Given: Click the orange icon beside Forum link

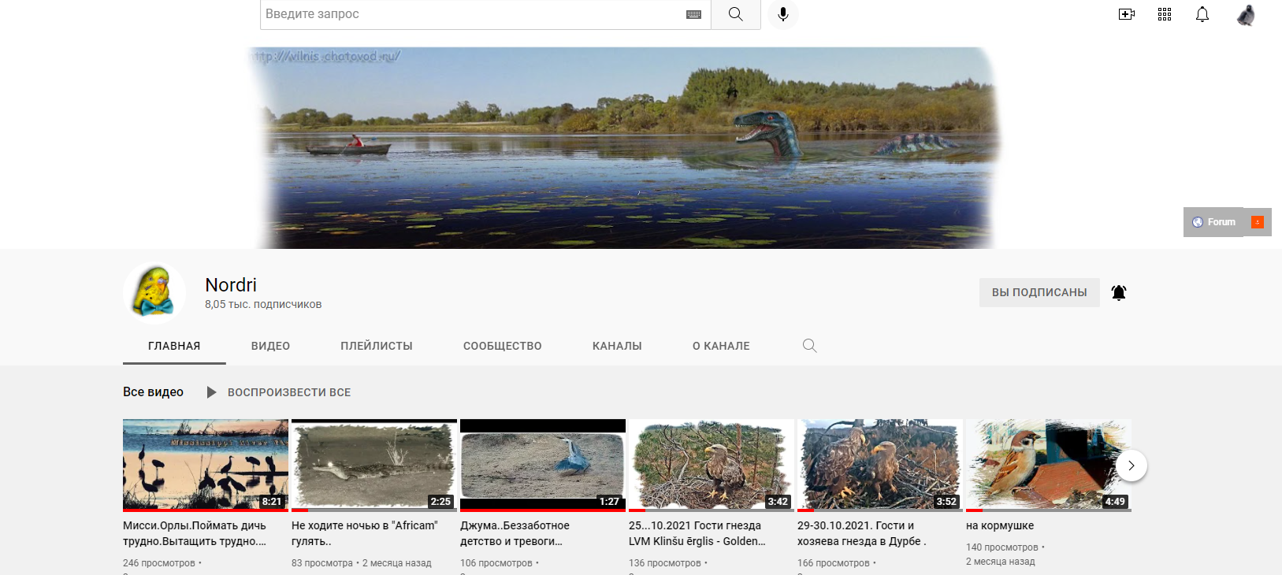Looking at the screenshot, I should point(1258,222).
